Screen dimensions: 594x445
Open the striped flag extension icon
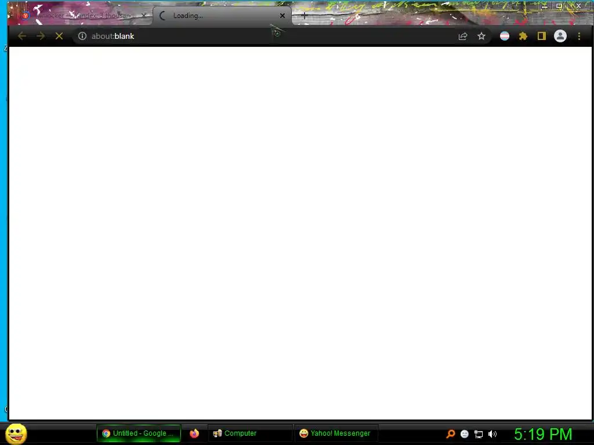coord(505,36)
